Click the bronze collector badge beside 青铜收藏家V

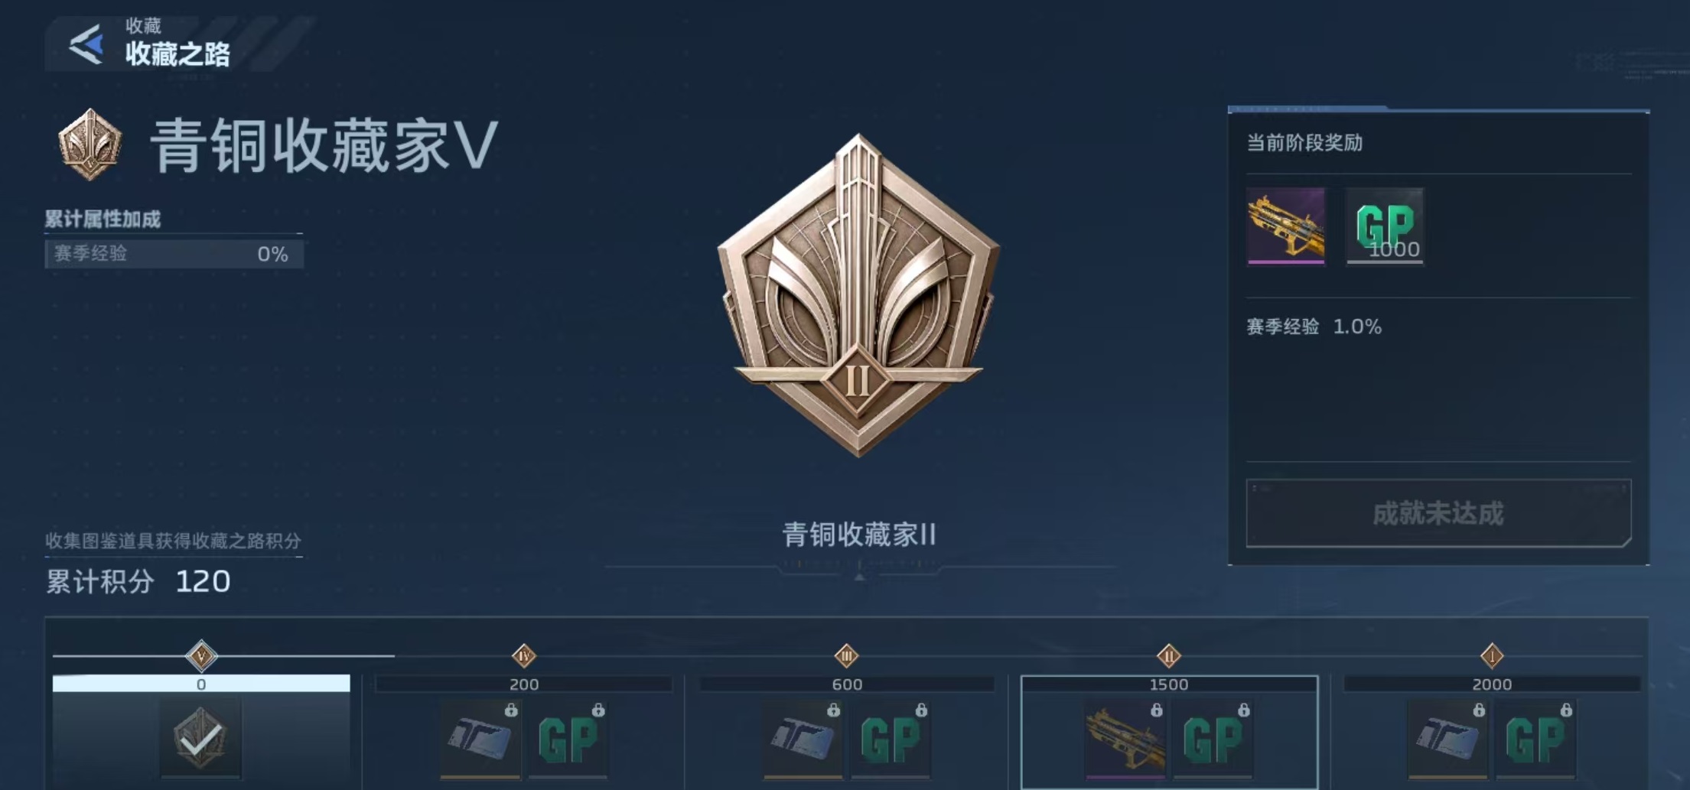pyautogui.click(x=90, y=145)
